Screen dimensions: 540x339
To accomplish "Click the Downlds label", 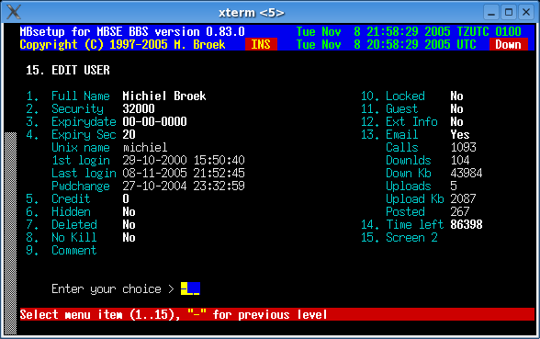I will point(409,160).
